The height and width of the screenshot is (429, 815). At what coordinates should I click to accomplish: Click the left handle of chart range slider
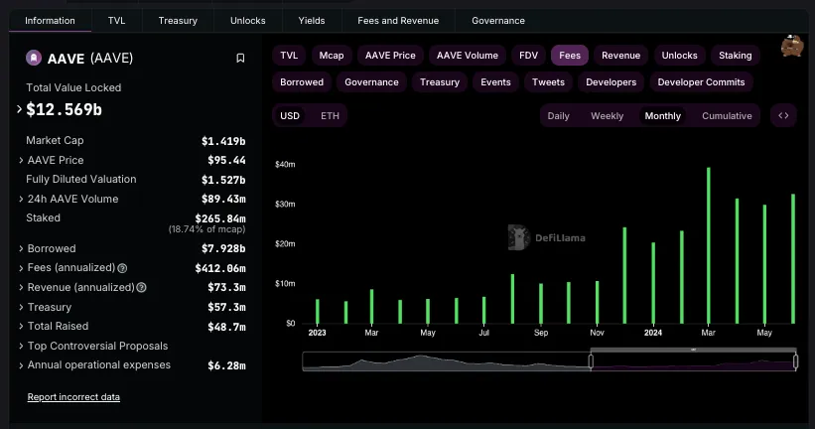(591, 360)
